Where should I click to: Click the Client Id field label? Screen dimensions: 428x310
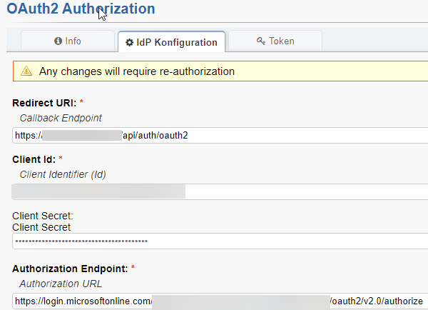click(34, 159)
